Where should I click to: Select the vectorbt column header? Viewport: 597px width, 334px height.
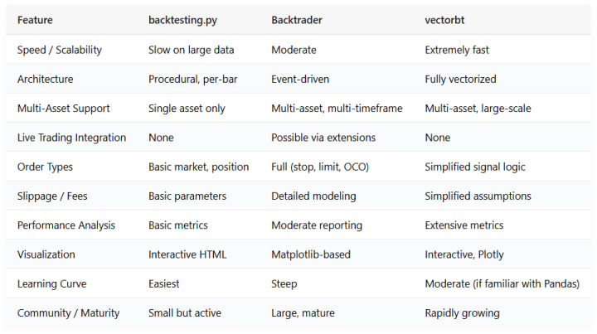pyautogui.click(x=444, y=20)
